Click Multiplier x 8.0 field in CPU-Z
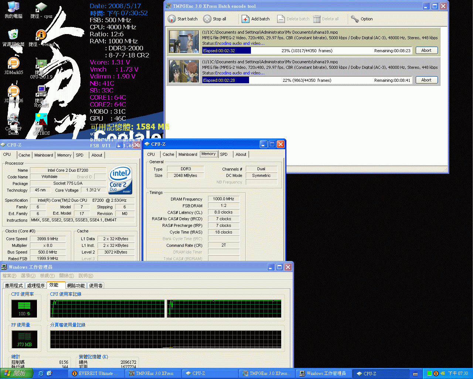473x379 pixels. 48,245
